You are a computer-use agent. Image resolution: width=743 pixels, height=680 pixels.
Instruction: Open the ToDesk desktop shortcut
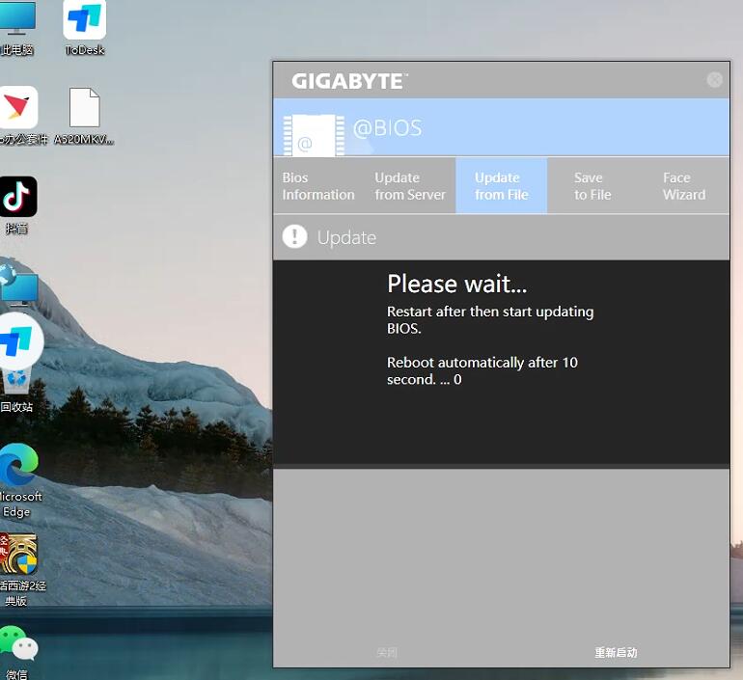85,23
